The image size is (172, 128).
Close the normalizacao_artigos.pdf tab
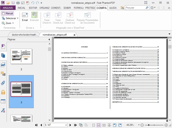[x=74, y=35]
